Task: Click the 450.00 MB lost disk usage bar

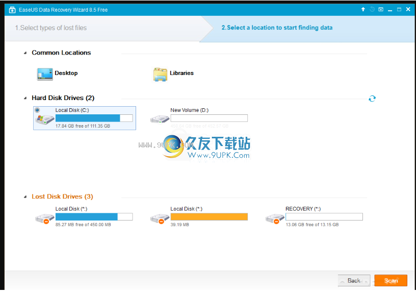Action: (x=94, y=217)
